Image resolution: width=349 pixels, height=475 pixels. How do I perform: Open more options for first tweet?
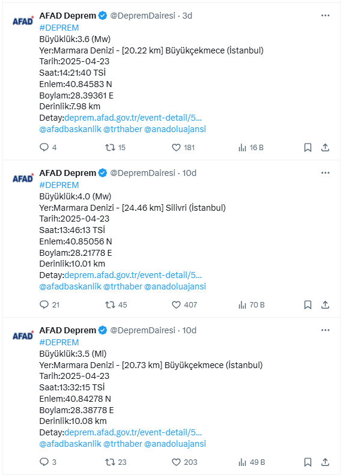(x=326, y=16)
